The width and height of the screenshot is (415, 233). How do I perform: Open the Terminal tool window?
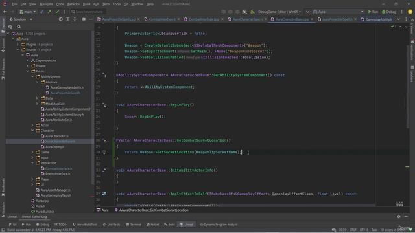(x=134, y=225)
